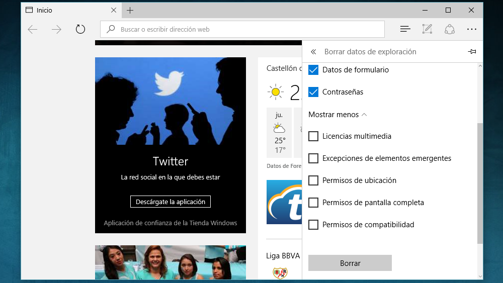Viewport: 503px width, 283px height.
Task: Click the sunny weather icon
Action: click(x=275, y=92)
